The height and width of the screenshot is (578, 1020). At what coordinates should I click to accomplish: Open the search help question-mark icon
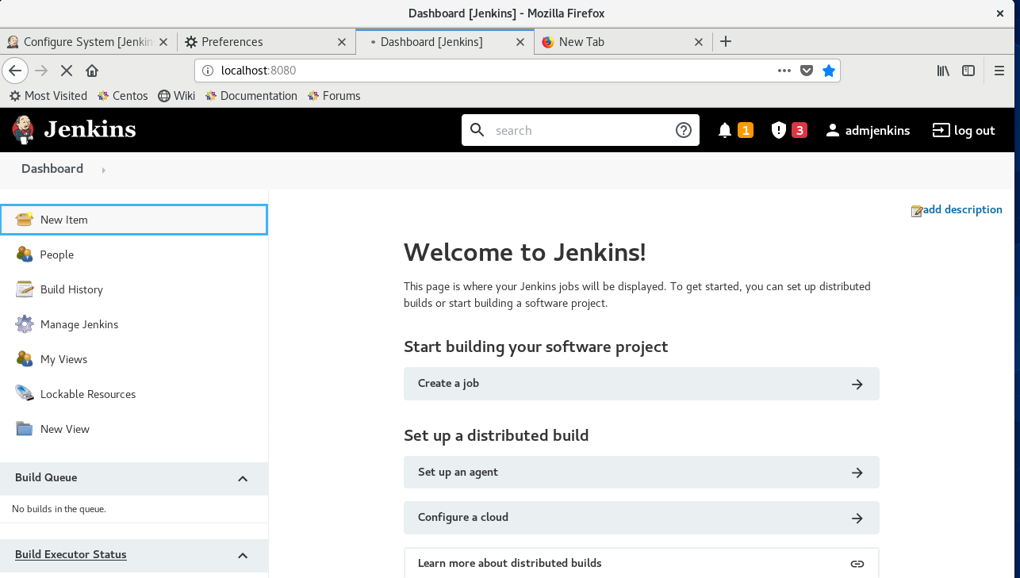point(684,130)
